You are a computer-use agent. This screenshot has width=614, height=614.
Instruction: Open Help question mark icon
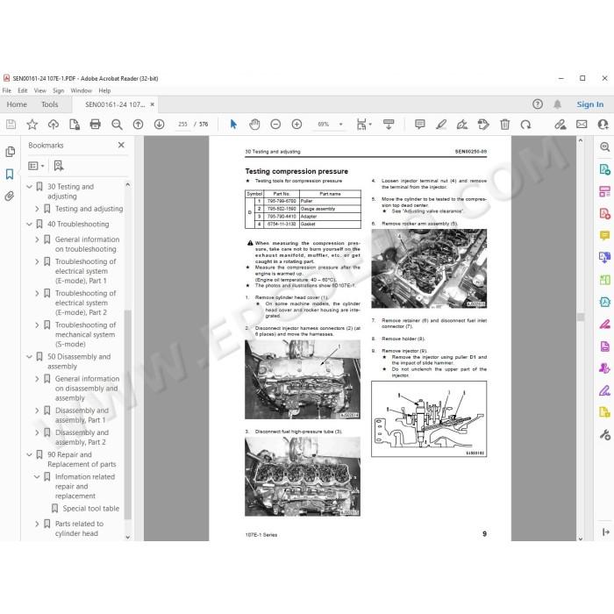point(538,104)
